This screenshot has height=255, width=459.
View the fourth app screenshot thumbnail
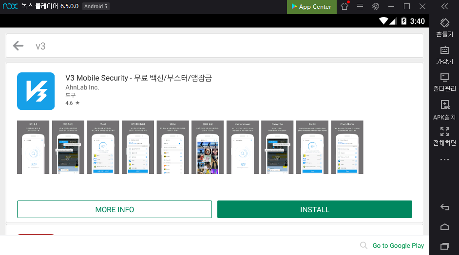click(138, 147)
